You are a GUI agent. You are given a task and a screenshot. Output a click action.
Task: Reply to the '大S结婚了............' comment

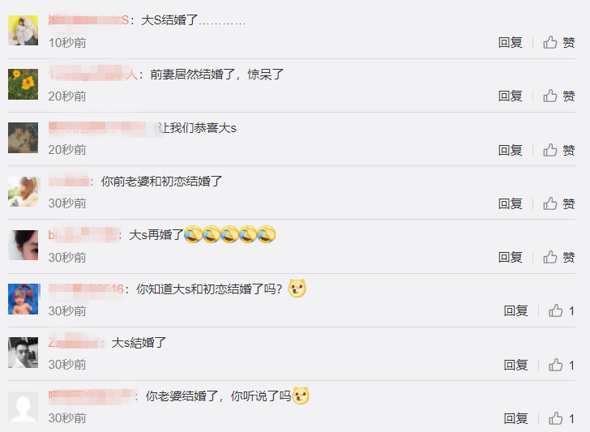point(511,42)
